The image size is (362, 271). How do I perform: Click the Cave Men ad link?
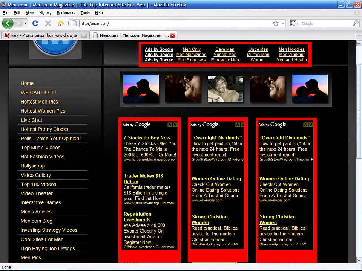(x=225, y=49)
